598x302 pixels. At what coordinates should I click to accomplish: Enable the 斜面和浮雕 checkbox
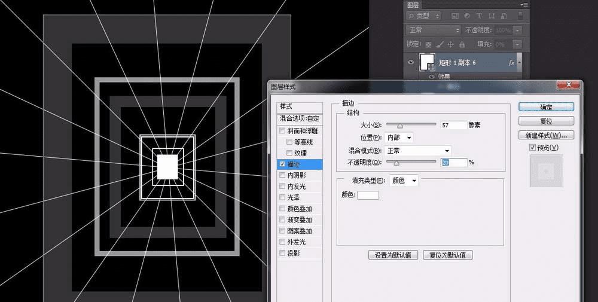[282, 131]
